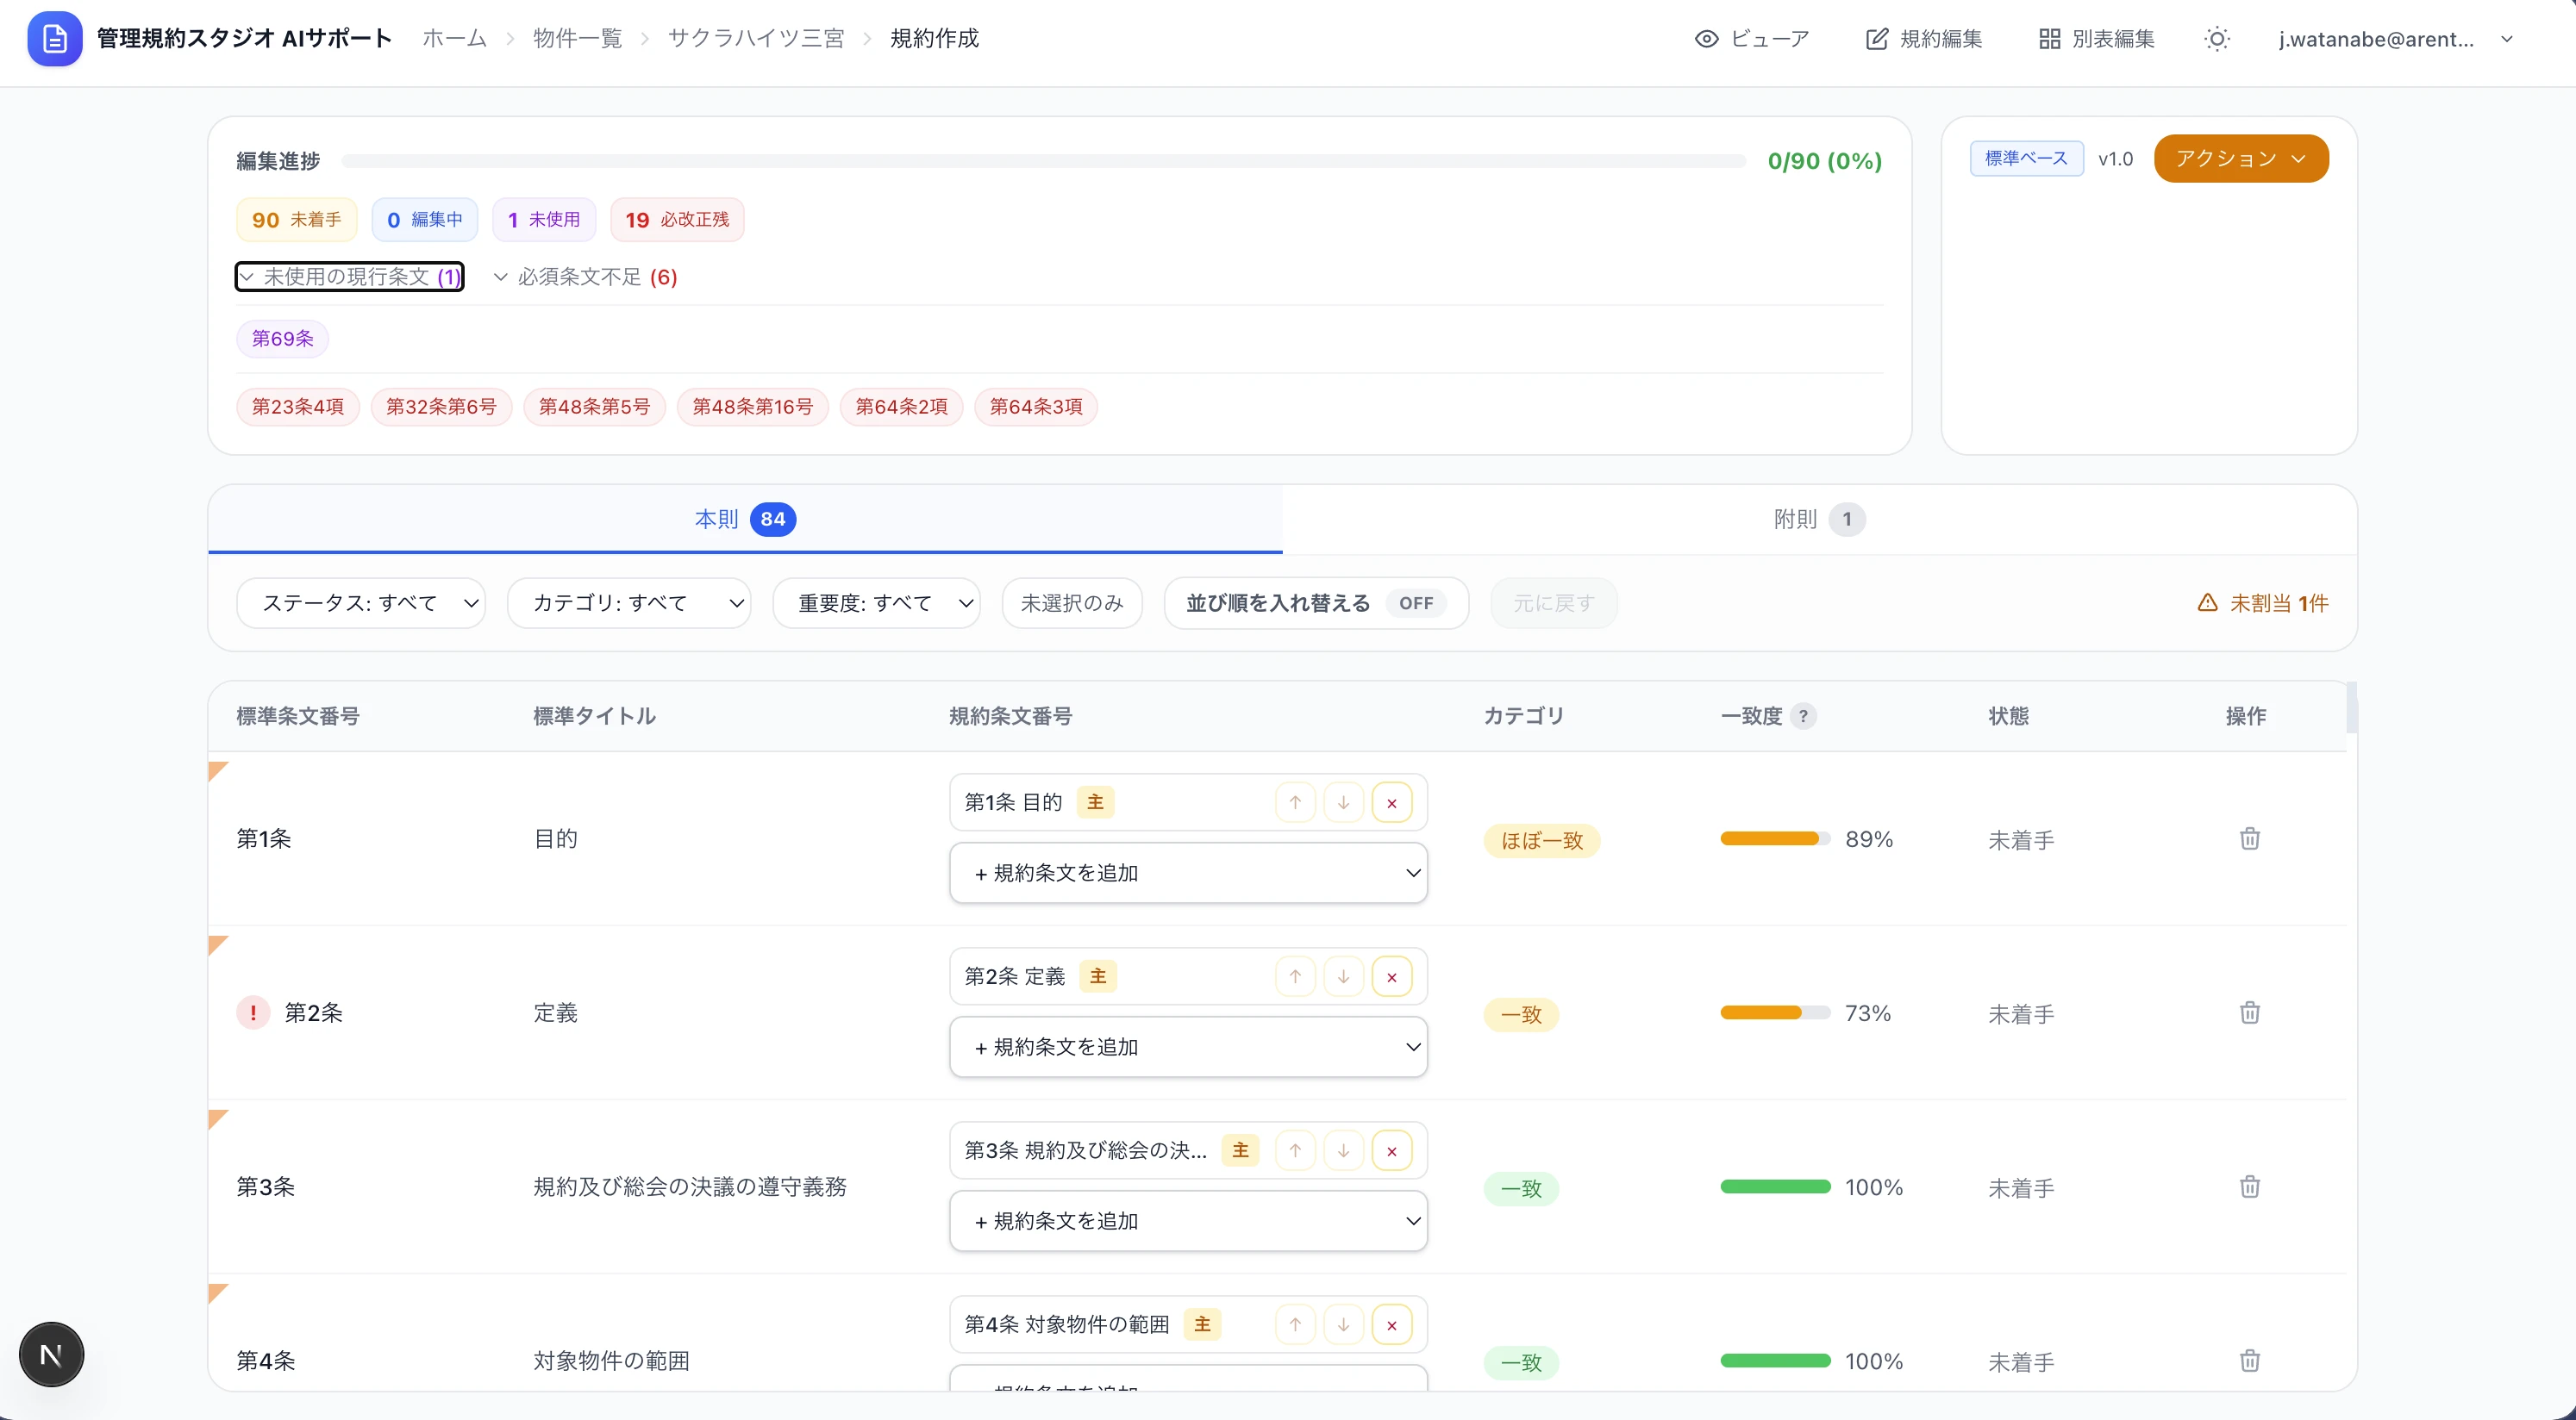
Task: Open the カテゴリ: すべて dropdown
Action: pyautogui.click(x=629, y=602)
